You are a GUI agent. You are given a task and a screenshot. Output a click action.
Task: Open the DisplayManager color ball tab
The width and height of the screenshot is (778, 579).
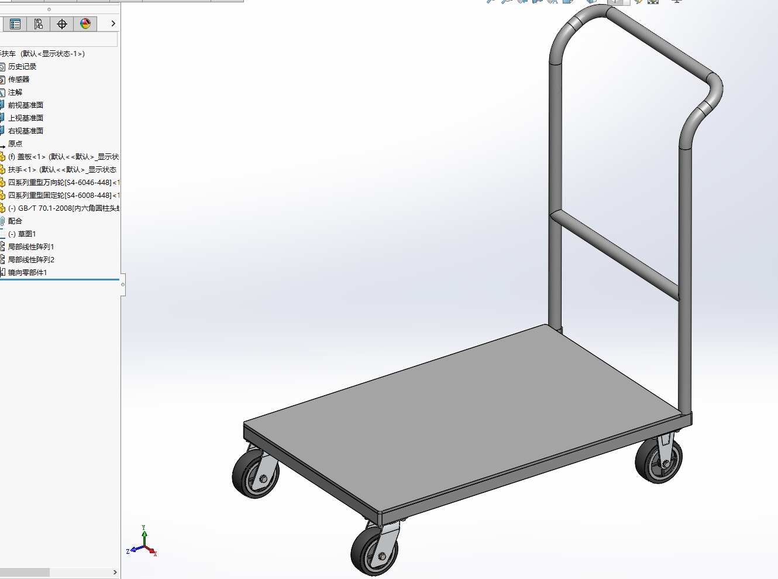tap(85, 24)
